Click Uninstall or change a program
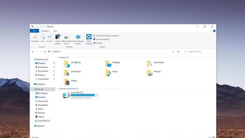This screenshot has height=138, width=245. coord(106,36)
